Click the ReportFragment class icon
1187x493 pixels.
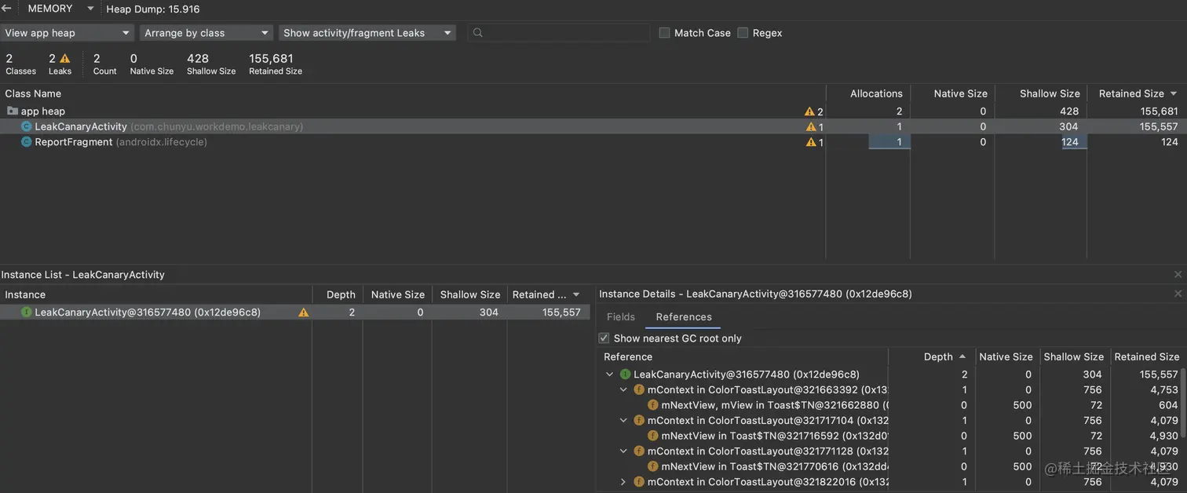click(x=27, y=142)
